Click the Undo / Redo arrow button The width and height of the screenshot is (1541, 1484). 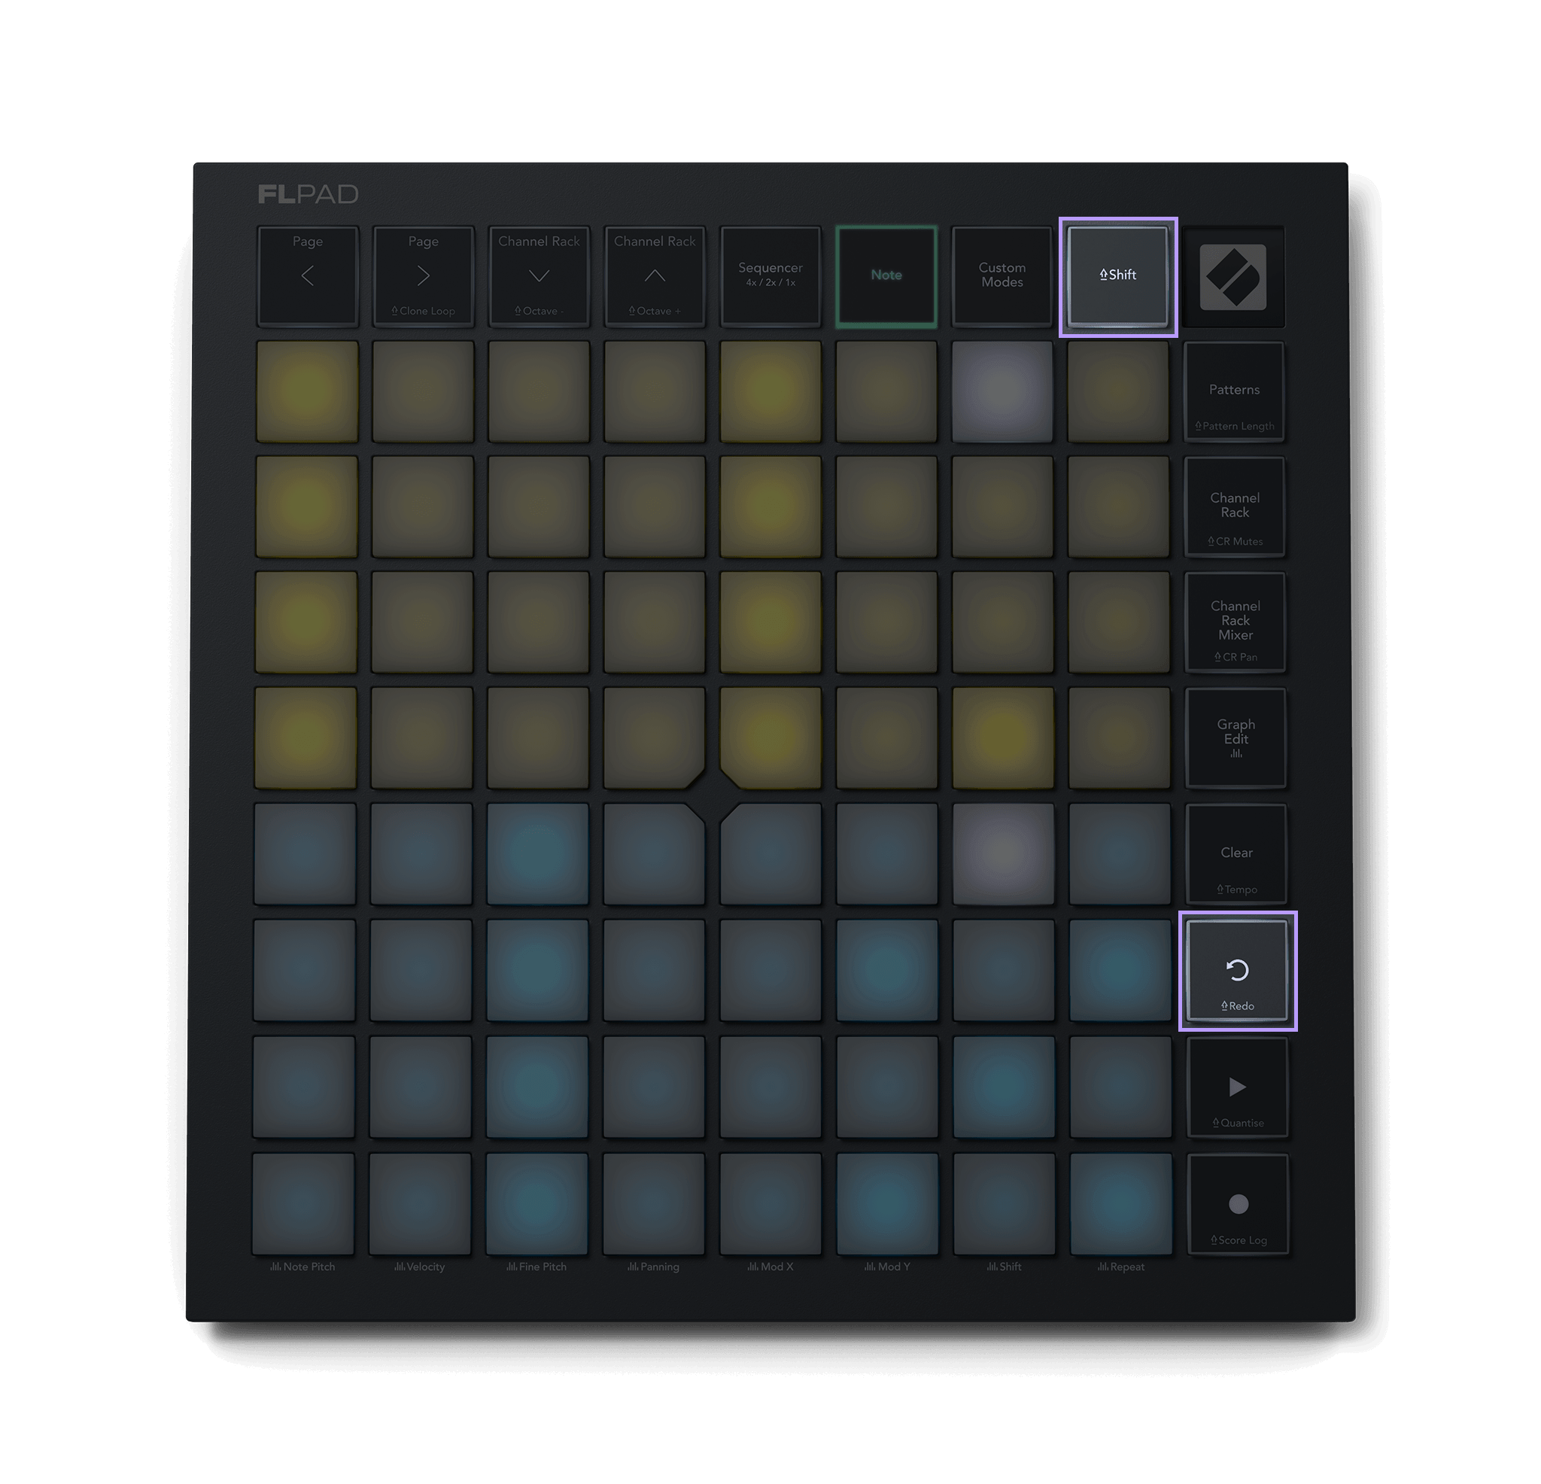[1238, 971]
